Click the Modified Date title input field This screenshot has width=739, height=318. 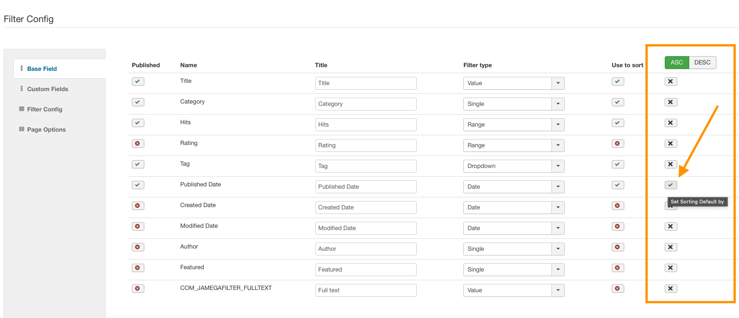(366, 228)
